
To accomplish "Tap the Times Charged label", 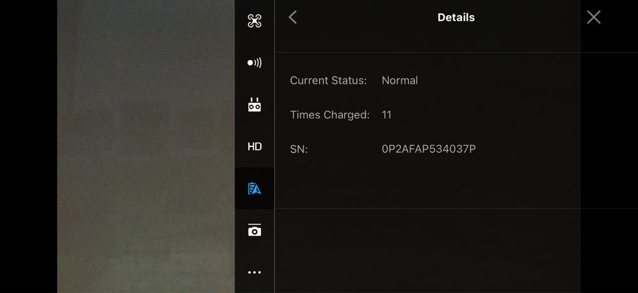I will pyautogui.click(x=330, y=115).
